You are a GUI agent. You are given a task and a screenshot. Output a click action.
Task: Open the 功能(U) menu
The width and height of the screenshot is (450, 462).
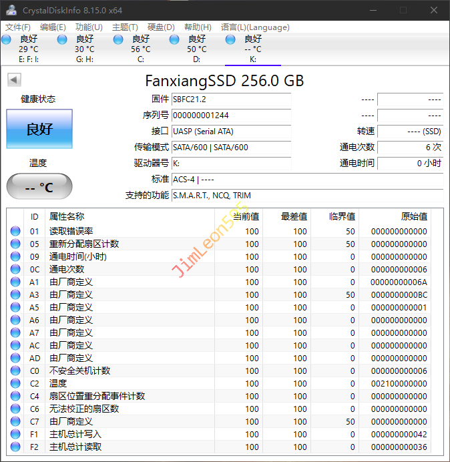tap(89, 27)
